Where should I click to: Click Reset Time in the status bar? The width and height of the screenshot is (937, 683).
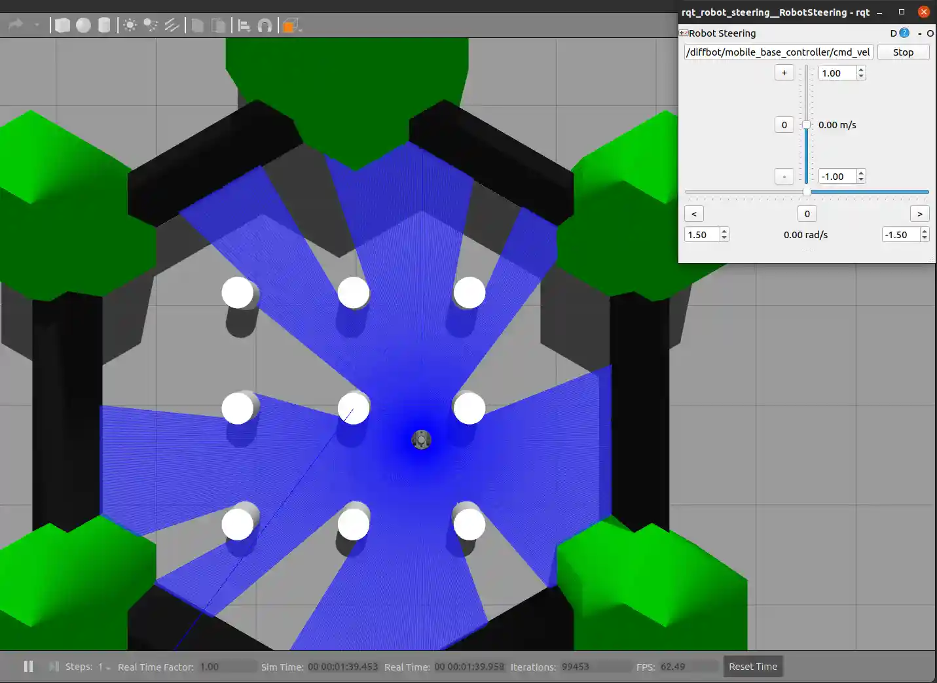tap(752, 666)
